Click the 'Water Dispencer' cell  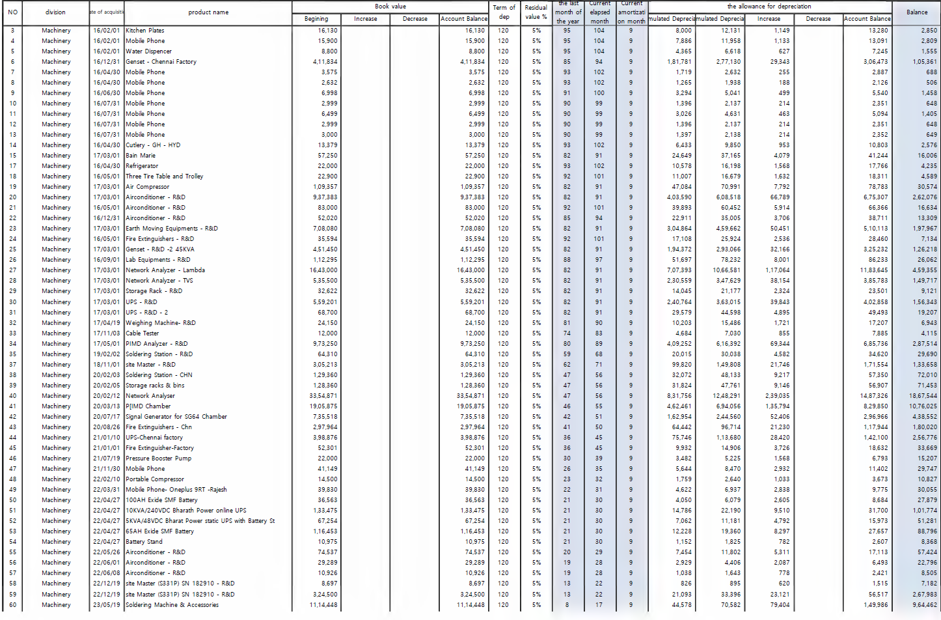149,51
